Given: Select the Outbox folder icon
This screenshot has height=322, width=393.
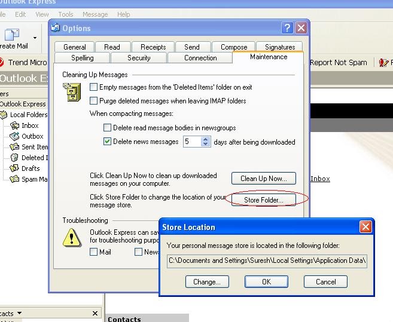Looking at the screenshot, I should tap(14, 136).
